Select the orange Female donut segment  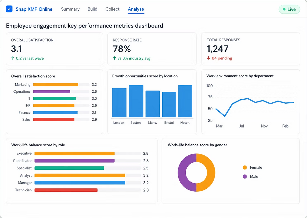click(211, 173)
